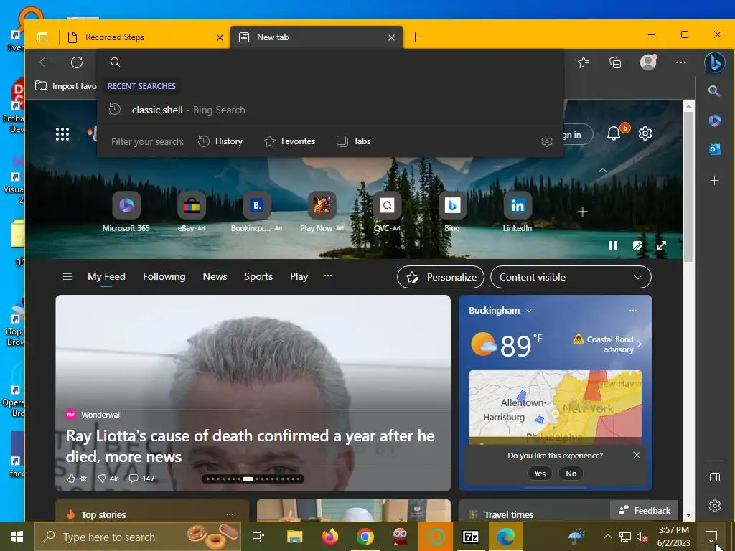Viewport: 735px width, 551px height.
Task: Pause the background video
Action: click(x=613, y=245)
